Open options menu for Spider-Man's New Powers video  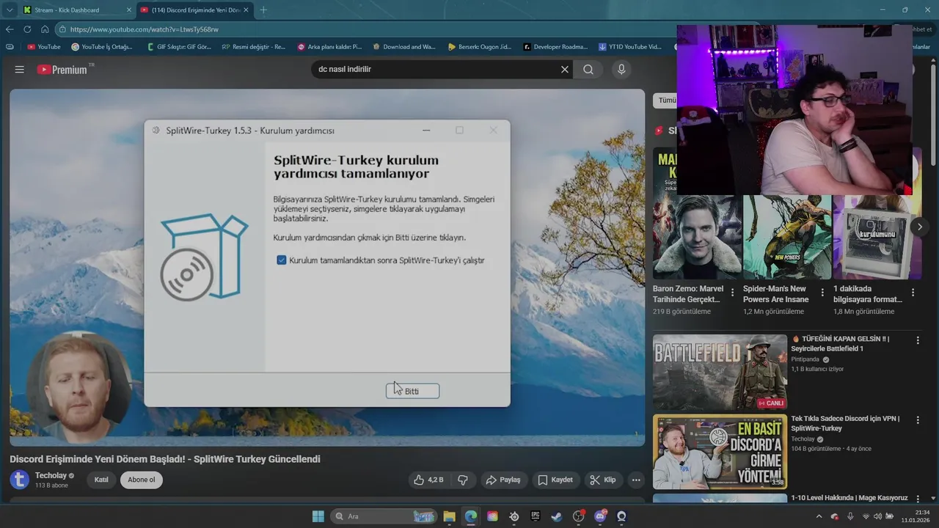(x=822, y=293)
